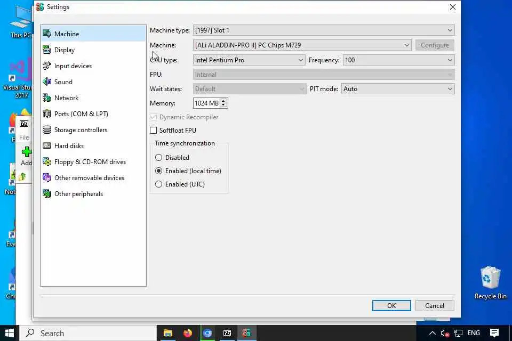Screen dimensions: 512x341
Task: Enable the Softfloat FPU checkbox
Action: coord(153,130)
